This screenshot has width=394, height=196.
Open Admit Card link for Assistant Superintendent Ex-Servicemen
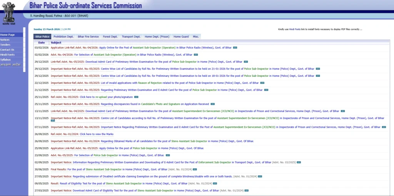pos(195,111)
